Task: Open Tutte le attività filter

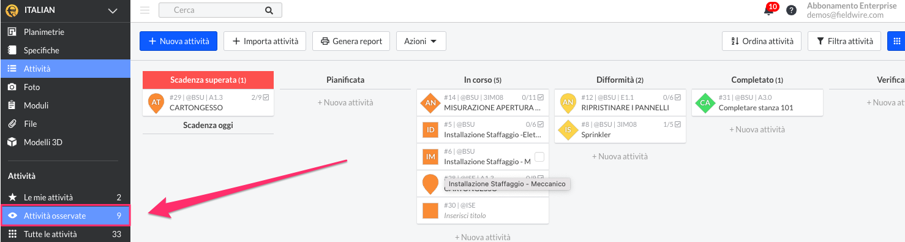Action: click(x=65, y=234)
